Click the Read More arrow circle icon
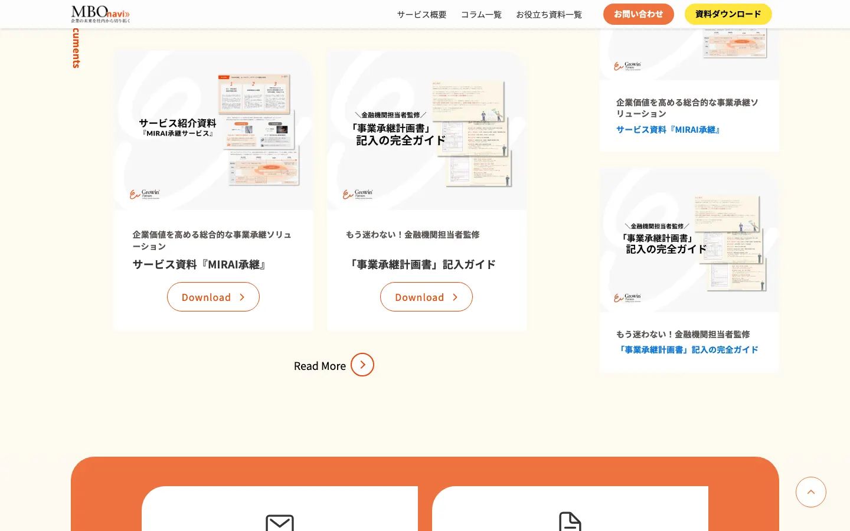The width and height of the screenshot is (850, 531). [362, 365]
